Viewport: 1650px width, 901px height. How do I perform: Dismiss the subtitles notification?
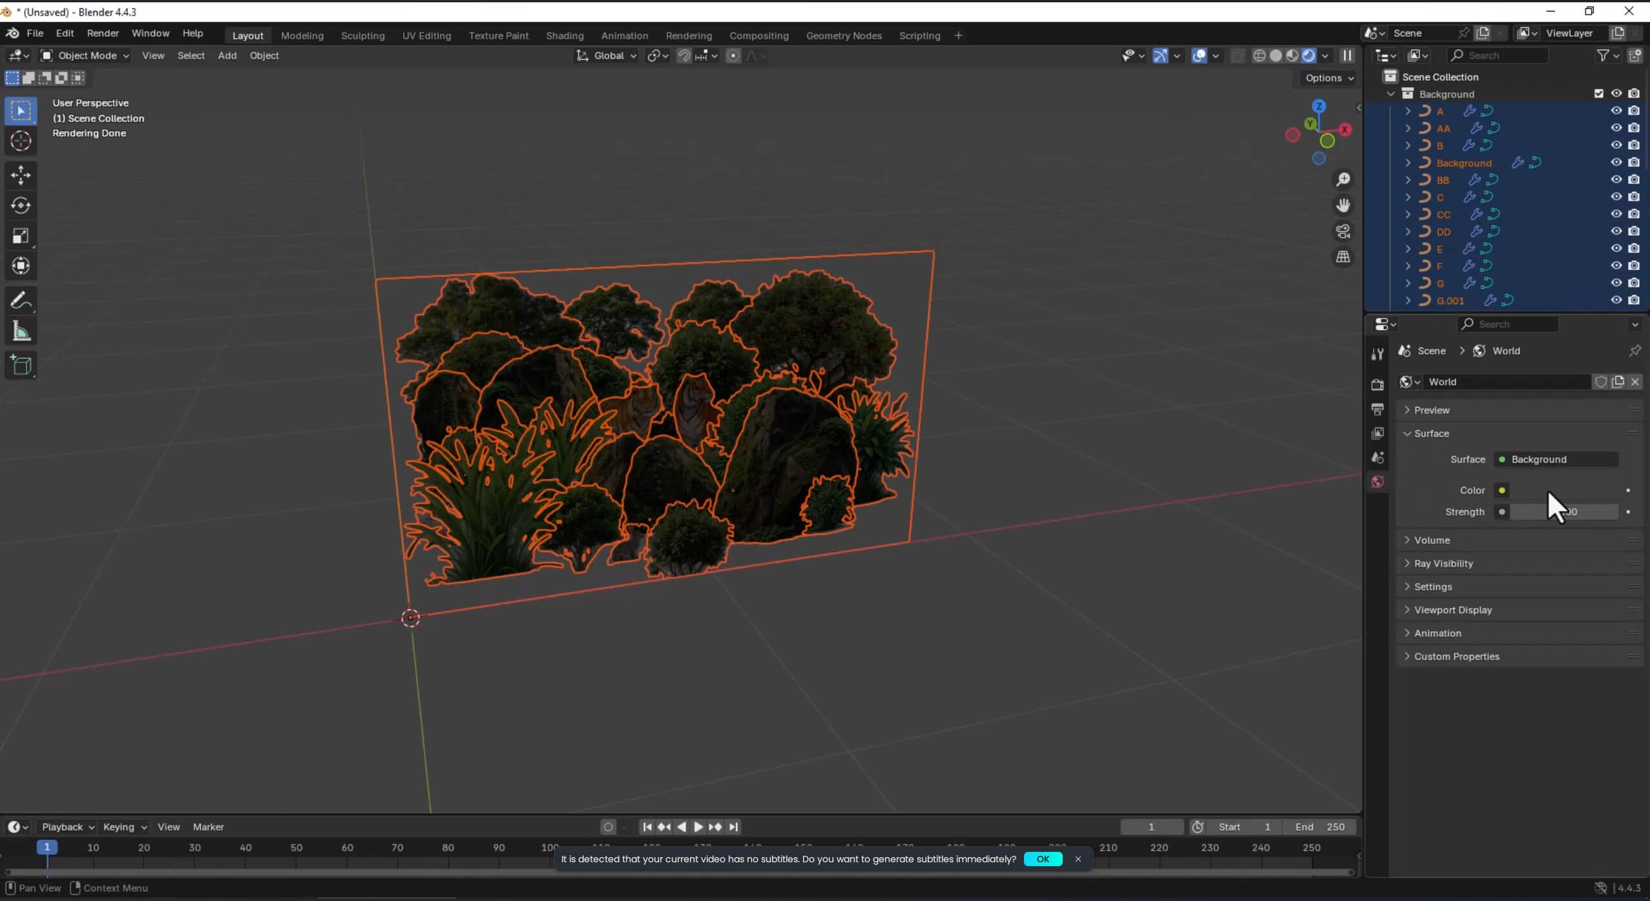click(x=1078, y=859)
